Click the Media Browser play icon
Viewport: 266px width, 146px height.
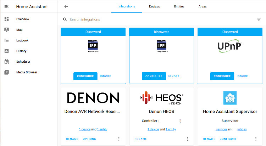click(x=6, y=72)
